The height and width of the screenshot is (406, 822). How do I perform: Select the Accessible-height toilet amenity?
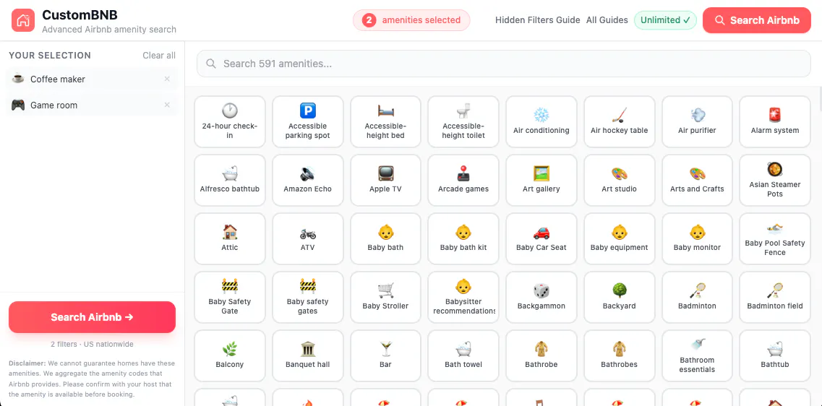point(463,121)
